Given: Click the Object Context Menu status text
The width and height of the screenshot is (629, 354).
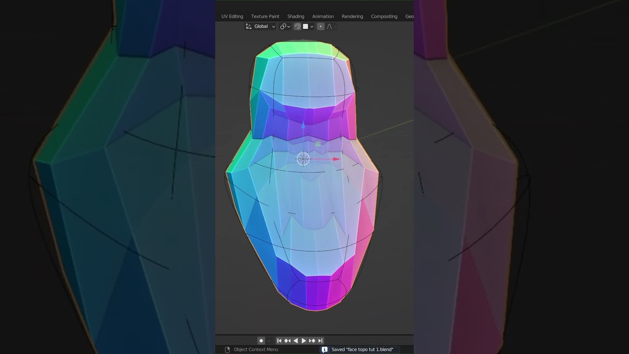Looking at the screenshot, I should click(x=256, y=350).
